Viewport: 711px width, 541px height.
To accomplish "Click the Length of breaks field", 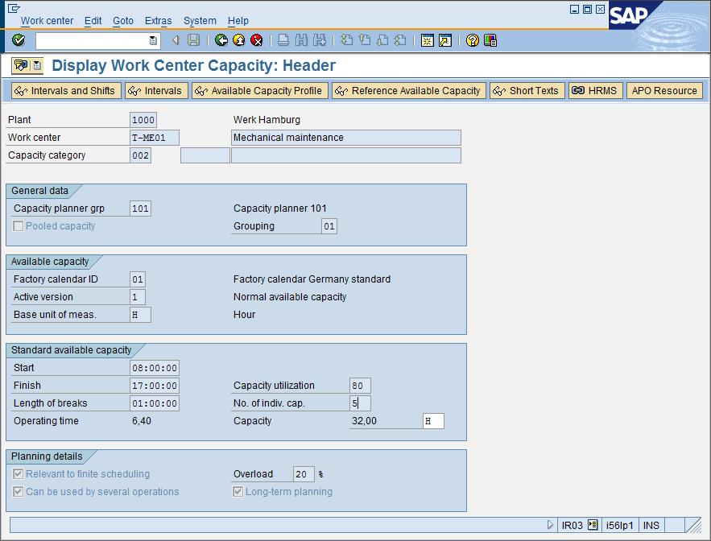I will click(x=154, y=403).
